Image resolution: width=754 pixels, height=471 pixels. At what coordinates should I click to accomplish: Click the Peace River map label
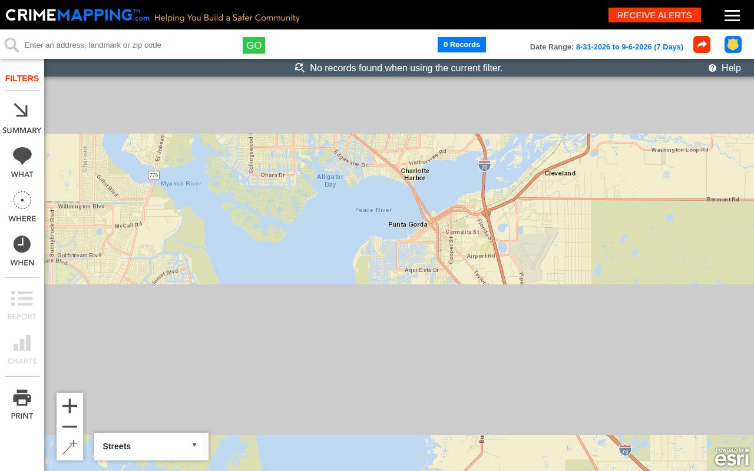pyautogui.click(x=373, y=210)
